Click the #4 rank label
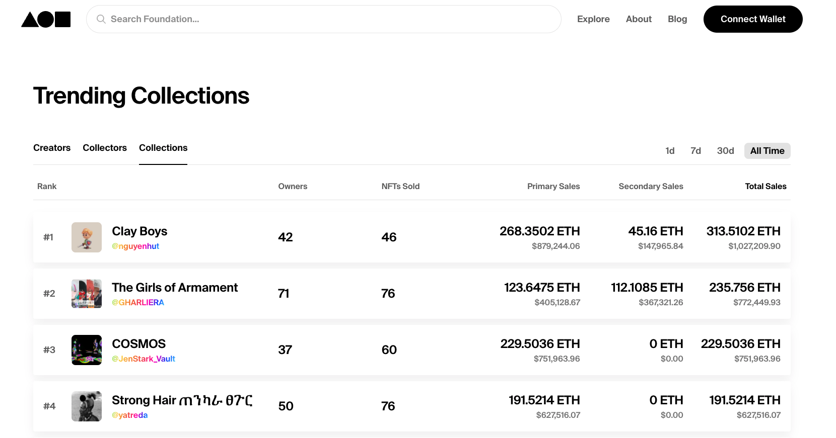Image resolution: width=836 pixels, height=438 pixels. pyautogui.click(x=49, y=406)
